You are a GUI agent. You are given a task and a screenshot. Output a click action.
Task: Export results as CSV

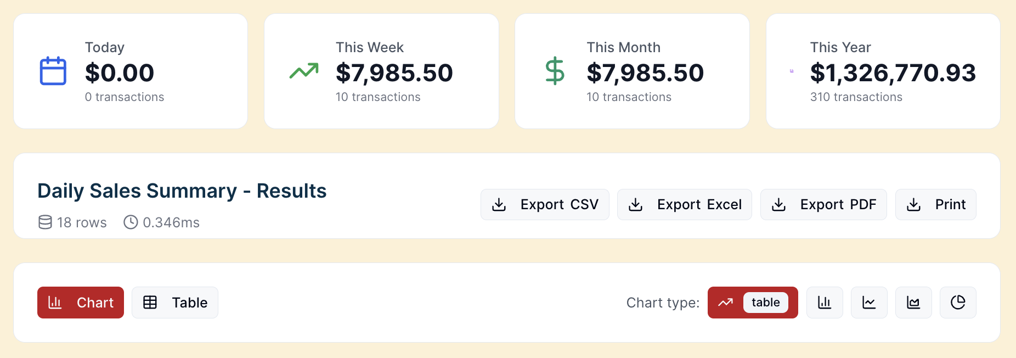click(545, 205)
